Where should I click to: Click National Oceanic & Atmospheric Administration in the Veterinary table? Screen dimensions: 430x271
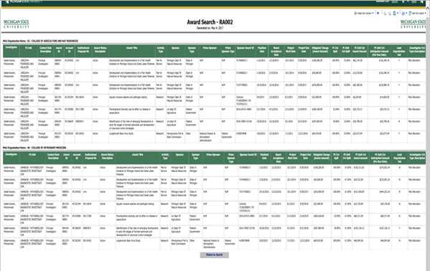211,244
